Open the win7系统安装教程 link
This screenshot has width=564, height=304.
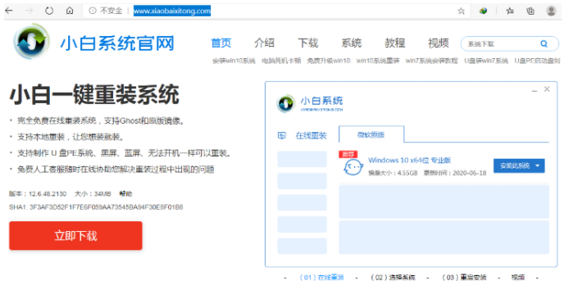coord(432,61)
